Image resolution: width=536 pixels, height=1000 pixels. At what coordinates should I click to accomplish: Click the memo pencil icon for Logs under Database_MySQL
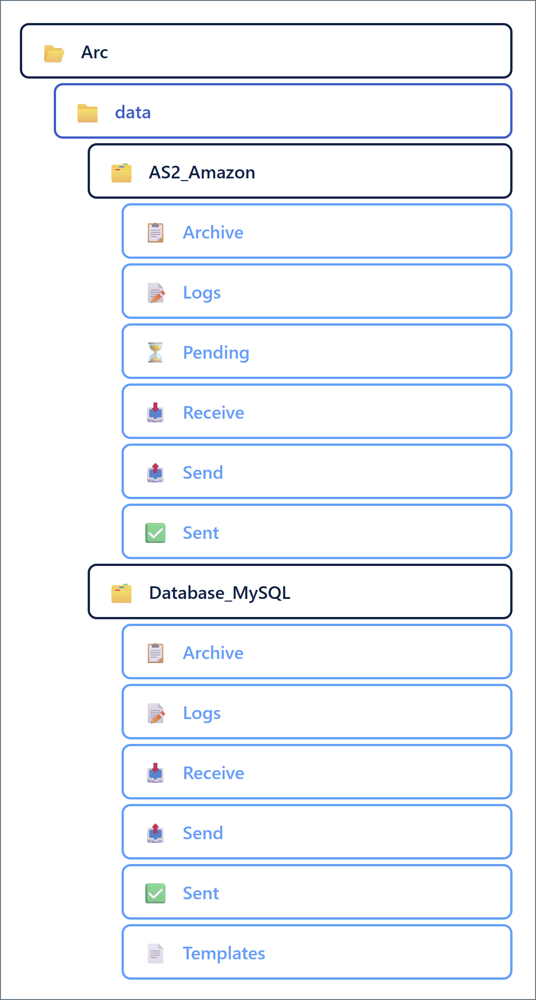[x=156, y=713]
